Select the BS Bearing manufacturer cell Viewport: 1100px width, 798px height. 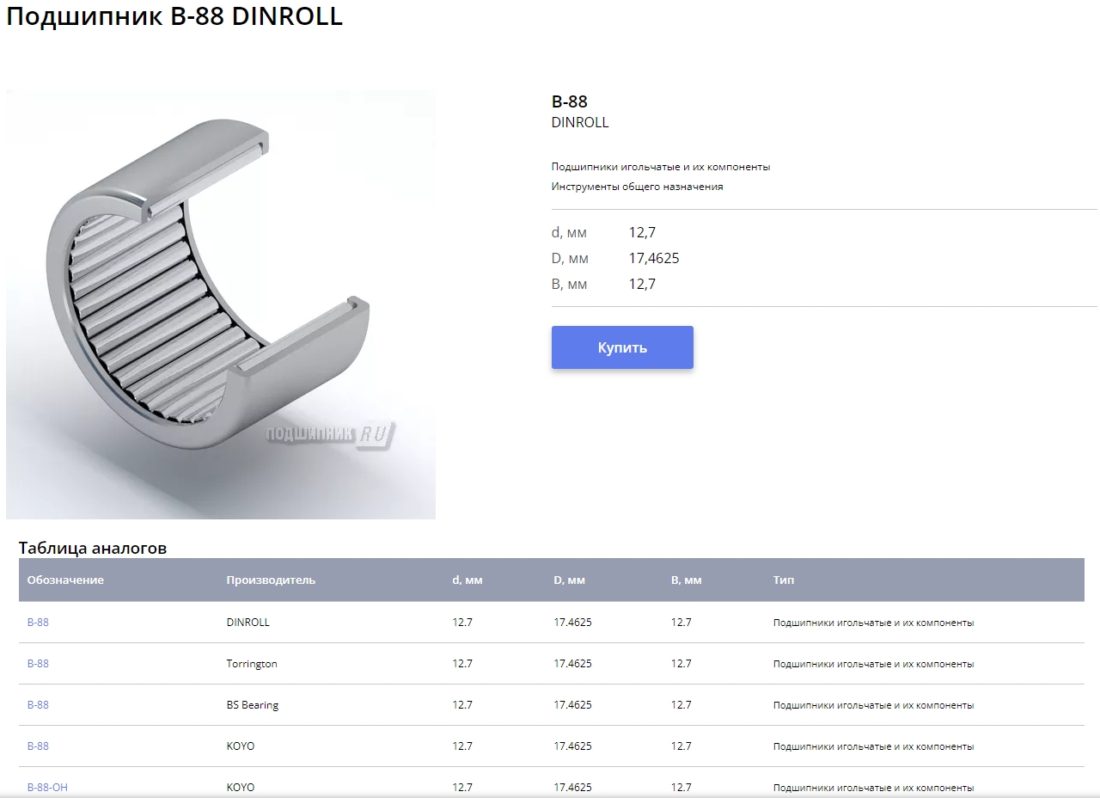pyautogui.click(x=253, y=705)
